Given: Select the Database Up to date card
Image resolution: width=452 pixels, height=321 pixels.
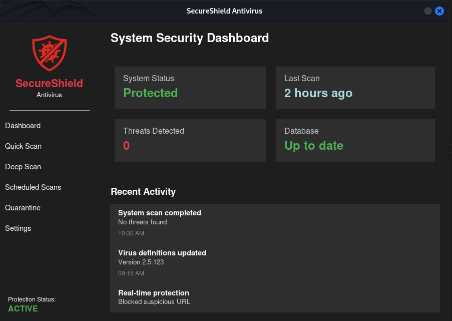Looking at the screenshot, I should tap(355, 140).
